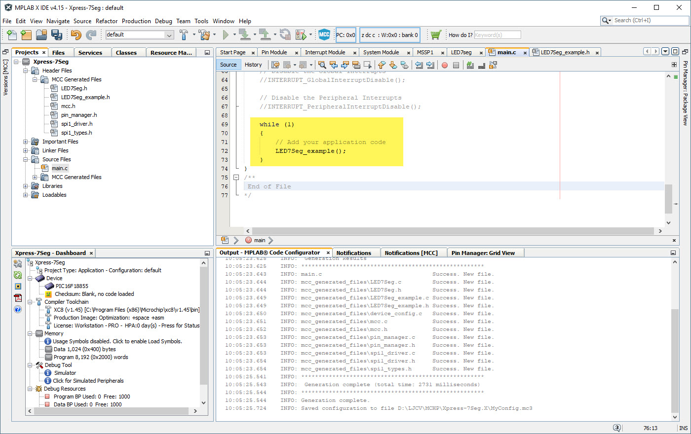Viewport: 691px width, 434px height.
Task: Toggle comment on the selected lines
Action: pos(470,65)
